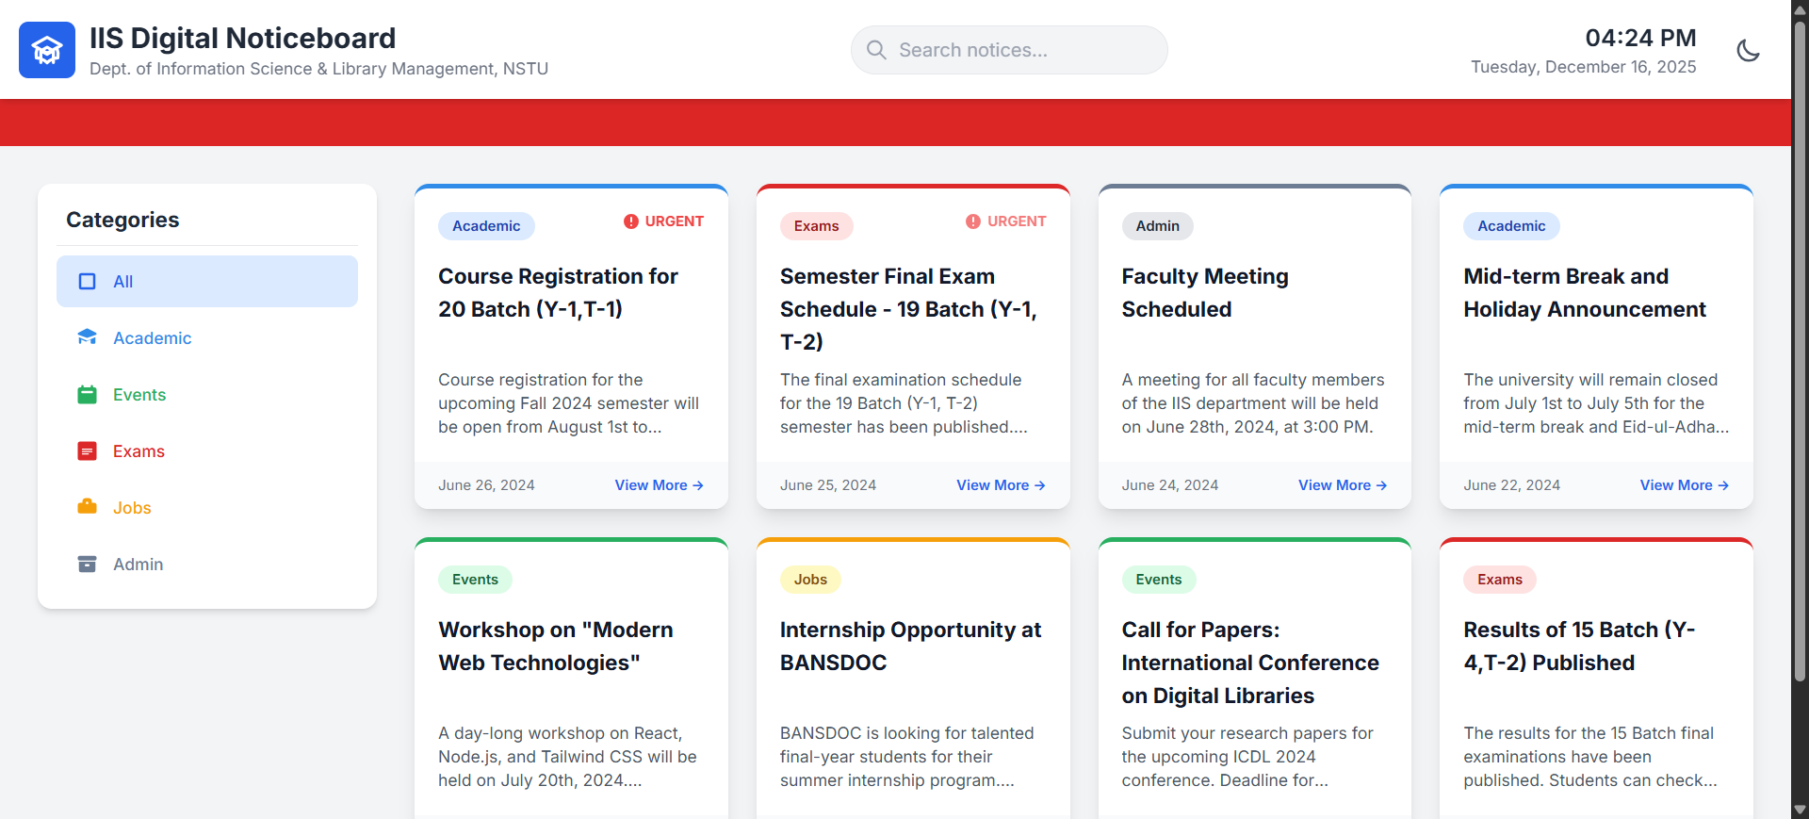The image size is (1809, 819).
Task: Click the Admin archive box icon
Action: (87, 565)
